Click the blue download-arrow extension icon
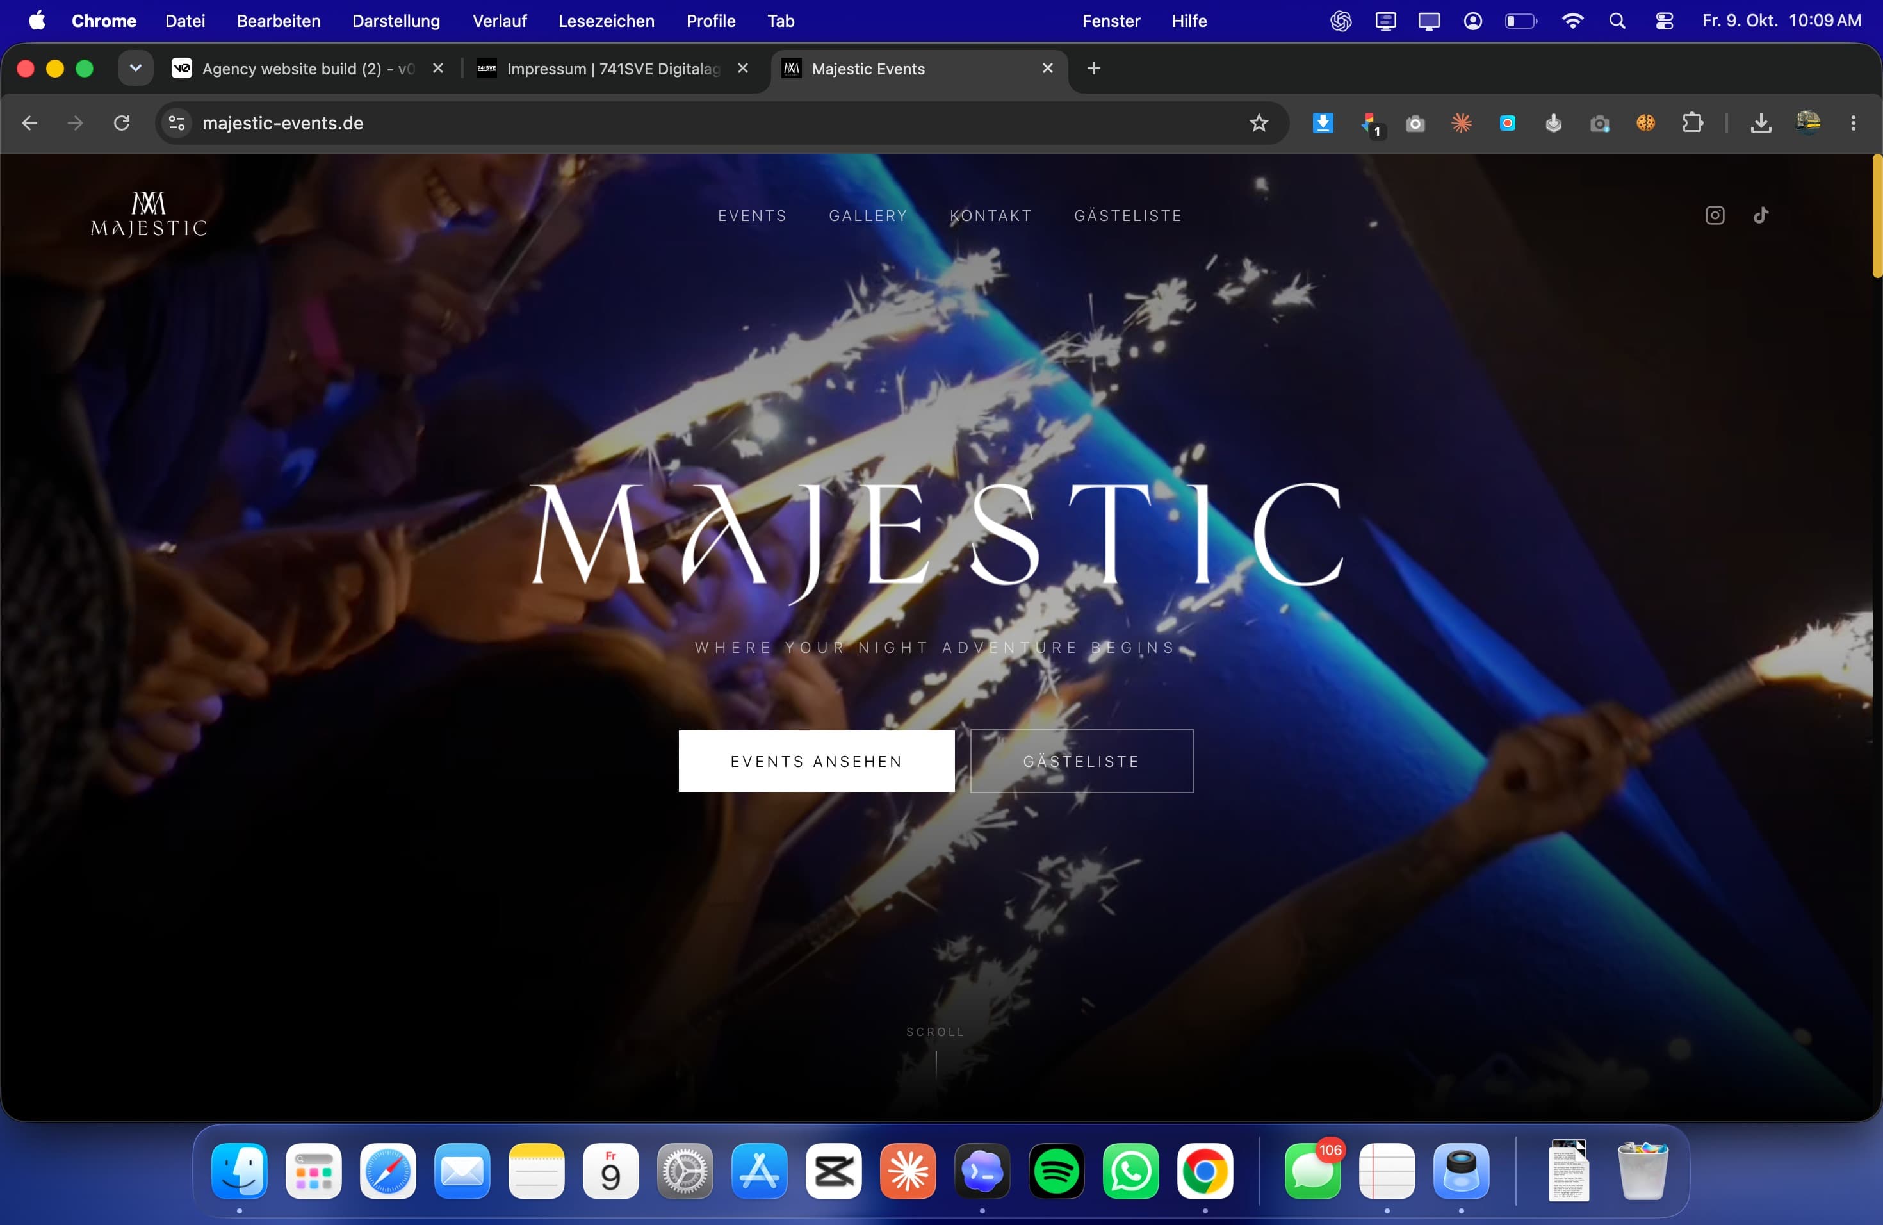 [x=1323, y=122]
